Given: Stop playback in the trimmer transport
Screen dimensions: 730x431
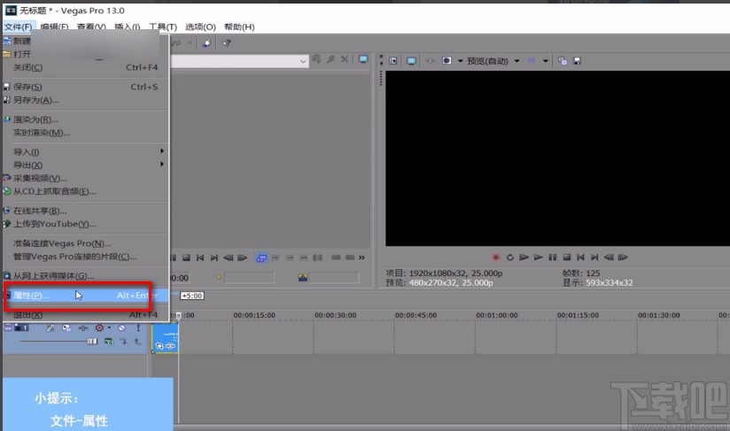Looking at the screenshot, I should 186,258.
